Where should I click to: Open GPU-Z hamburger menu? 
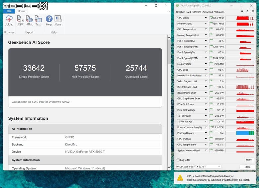coord(253,11)
